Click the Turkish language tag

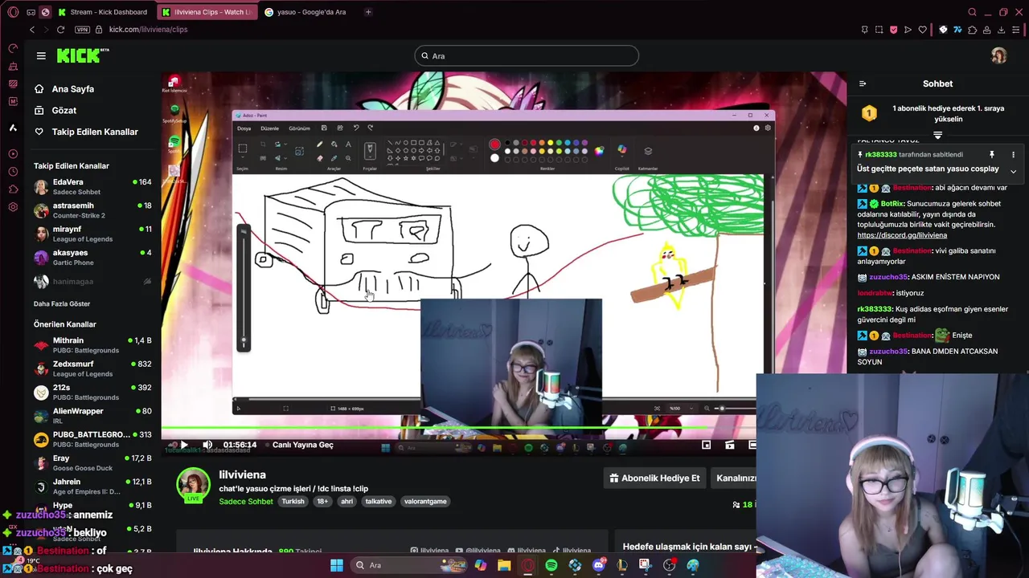point(293,502)
